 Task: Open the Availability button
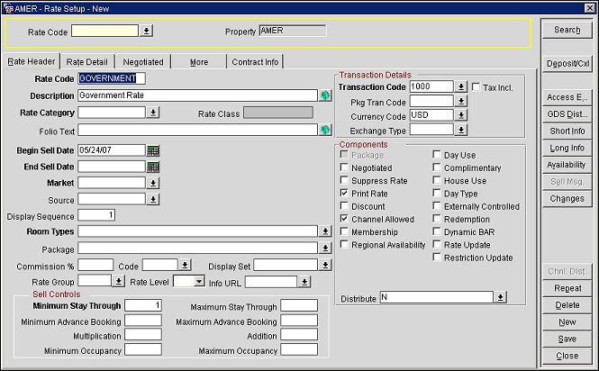(x=567, y=165)
